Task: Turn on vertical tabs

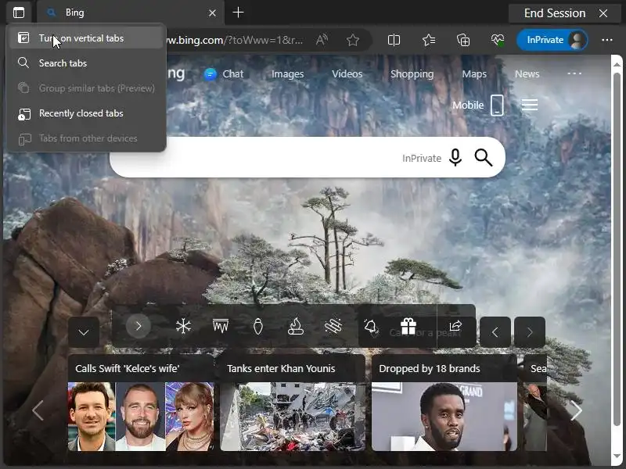Action: pos(86,38)
